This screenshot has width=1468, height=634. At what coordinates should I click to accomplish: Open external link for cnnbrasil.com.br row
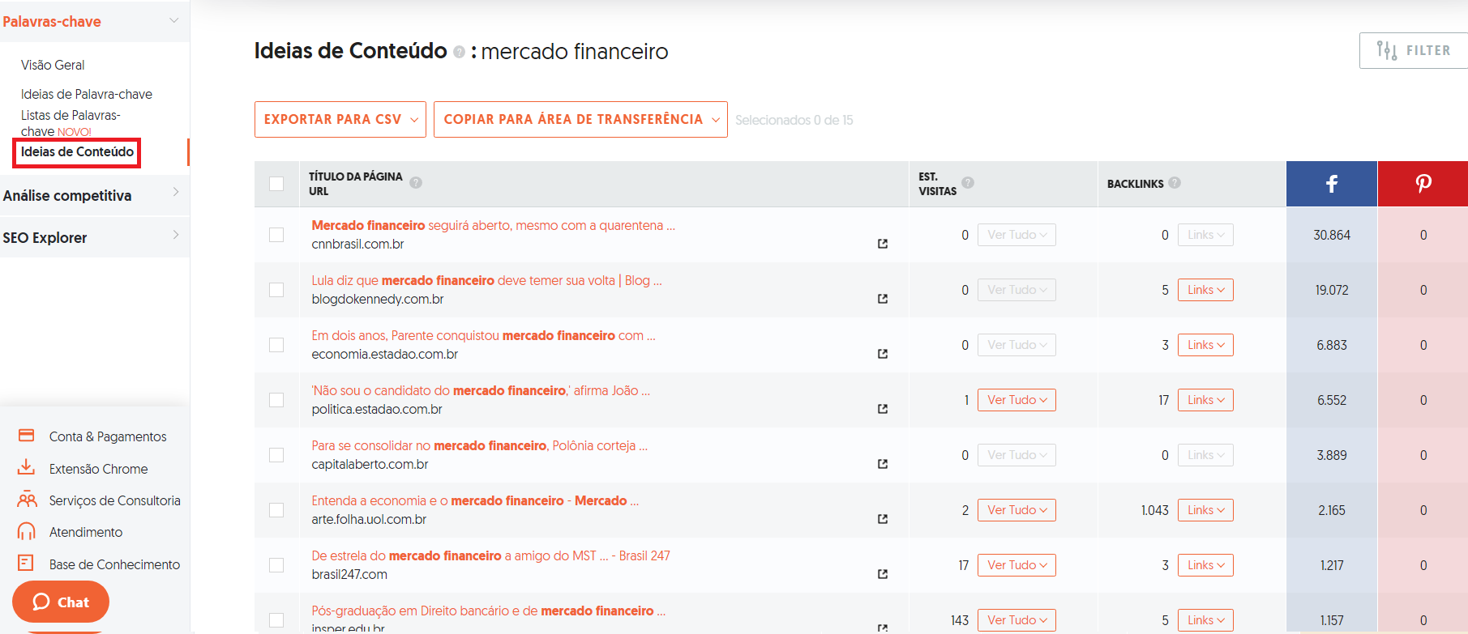tap(883, 244)
